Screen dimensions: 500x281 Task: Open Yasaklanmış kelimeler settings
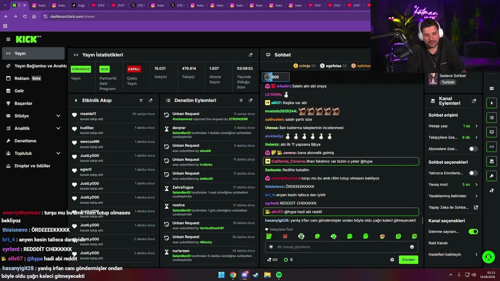click(x=453, y=196)
